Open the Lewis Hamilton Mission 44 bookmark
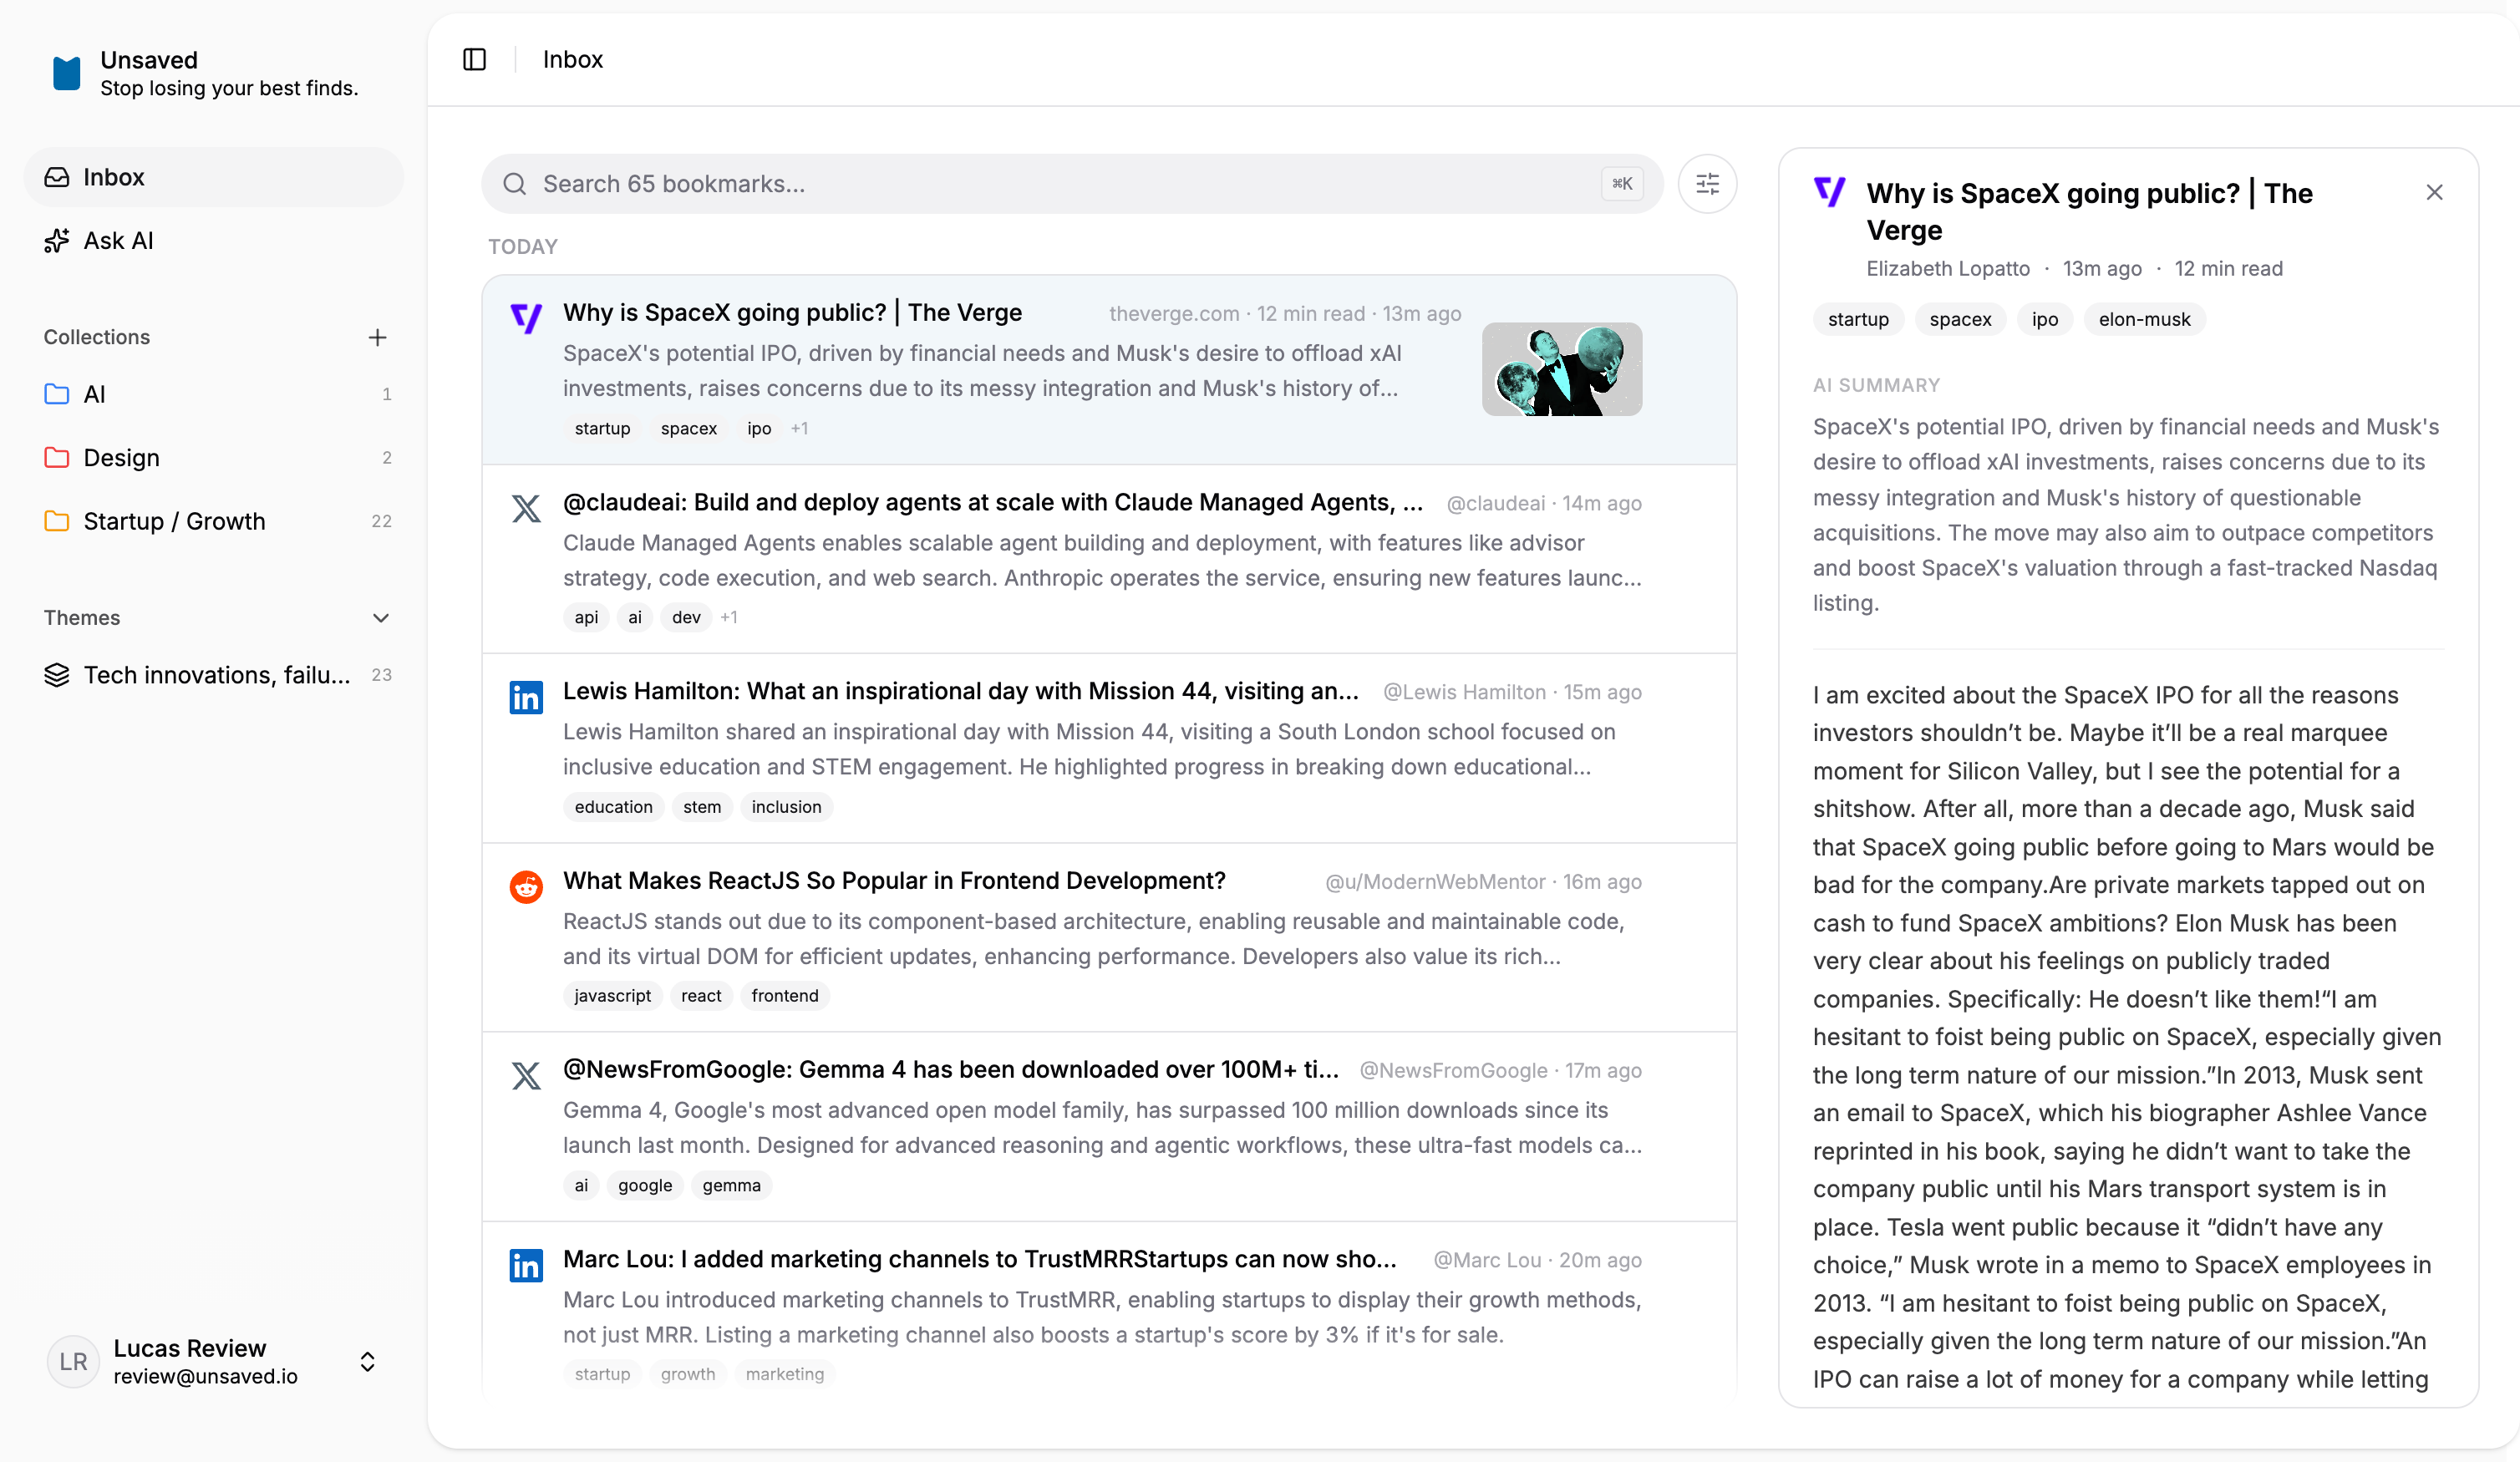 [x=1109, y=748]
